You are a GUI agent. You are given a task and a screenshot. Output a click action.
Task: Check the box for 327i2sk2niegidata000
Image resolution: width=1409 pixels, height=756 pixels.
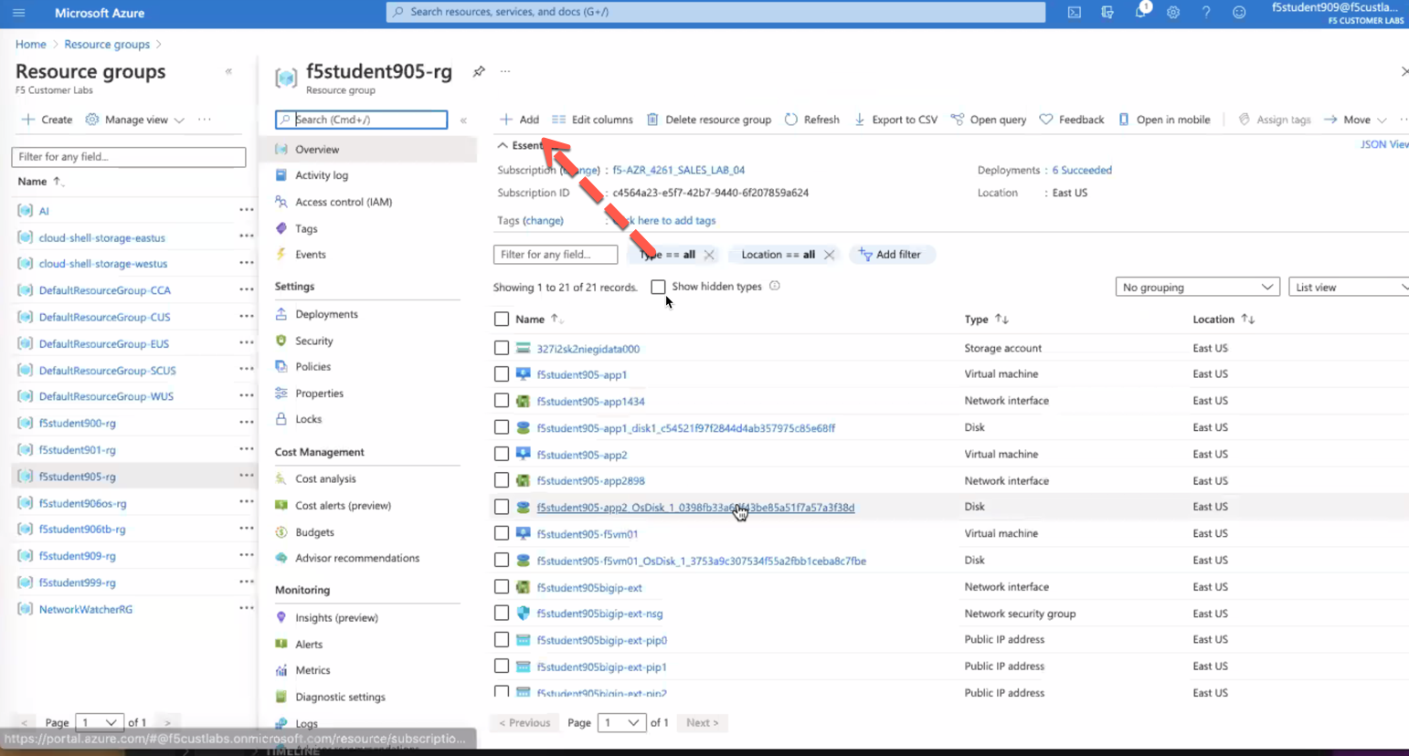point(502,348)
